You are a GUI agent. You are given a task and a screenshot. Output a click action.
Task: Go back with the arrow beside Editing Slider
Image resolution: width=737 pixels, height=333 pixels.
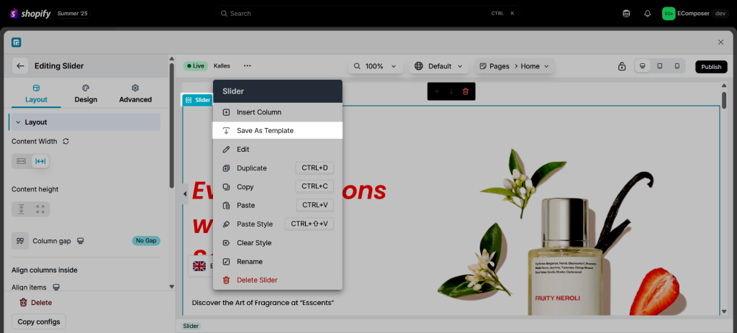tap(20, 66)
